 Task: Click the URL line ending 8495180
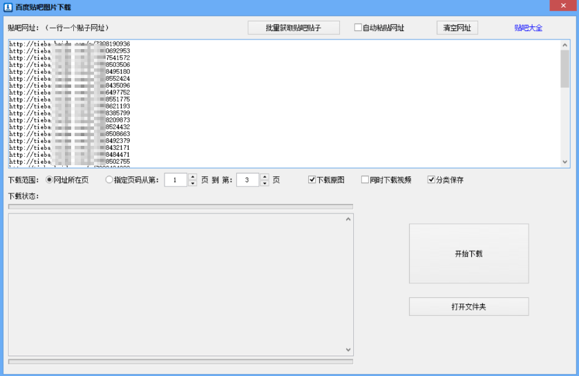[x=69, y=72]
